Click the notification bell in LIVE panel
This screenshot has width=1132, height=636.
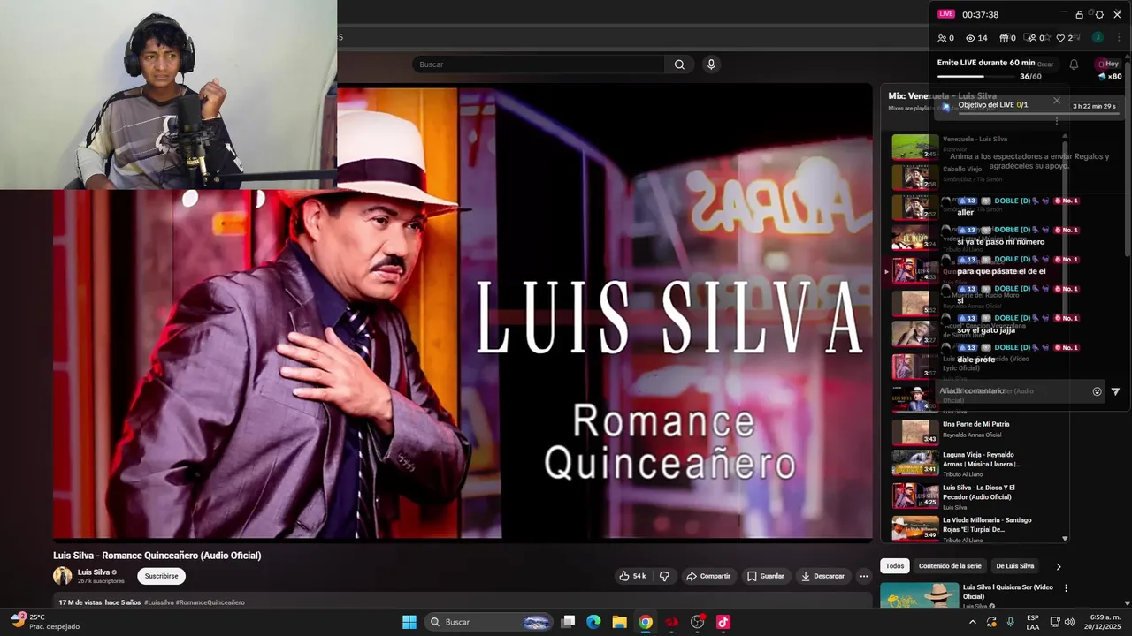[1074, 64]
